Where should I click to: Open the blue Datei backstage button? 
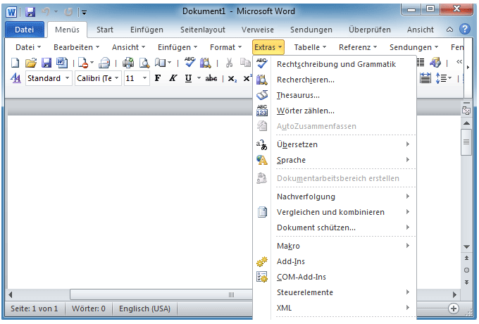[x=25, y=30]
